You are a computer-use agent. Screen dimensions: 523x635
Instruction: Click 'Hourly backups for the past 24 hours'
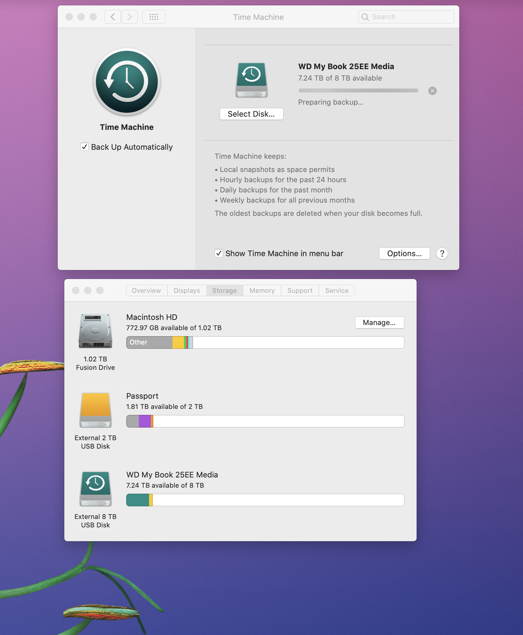(283, 179)
